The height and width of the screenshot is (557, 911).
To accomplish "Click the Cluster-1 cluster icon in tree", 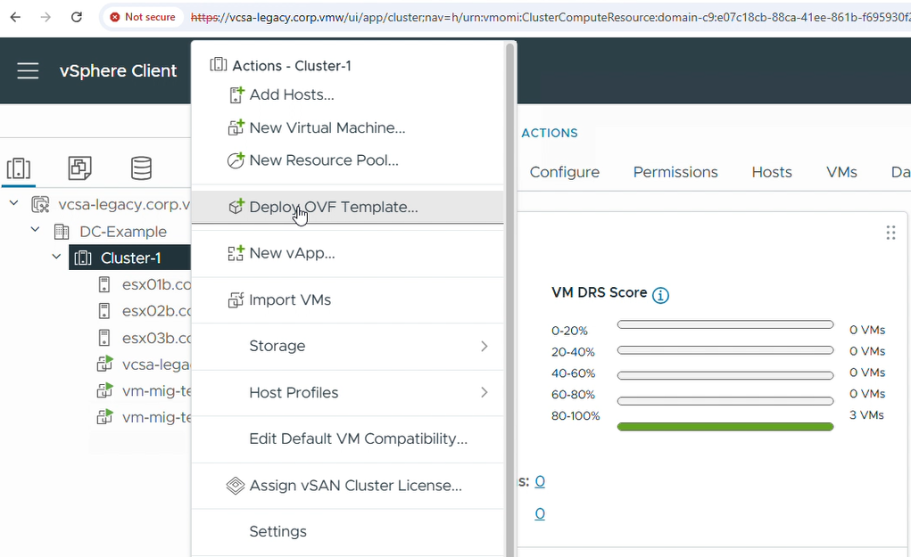I will point(83,258).
